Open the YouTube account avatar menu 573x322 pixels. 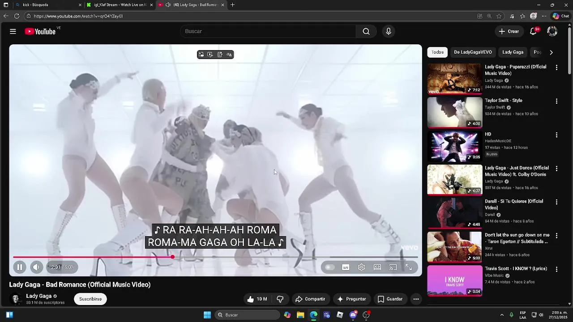coord(552,31)
